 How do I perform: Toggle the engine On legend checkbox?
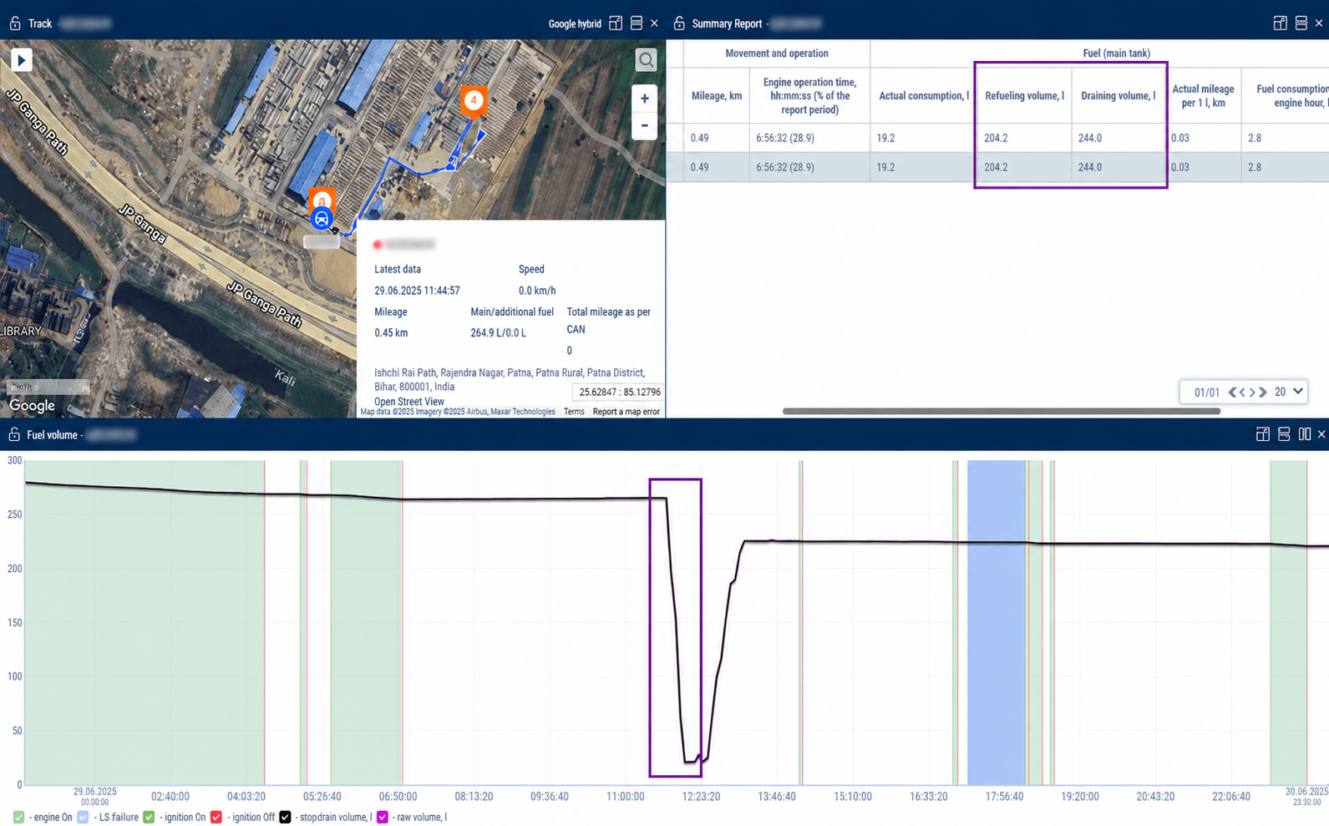point(18,817)
